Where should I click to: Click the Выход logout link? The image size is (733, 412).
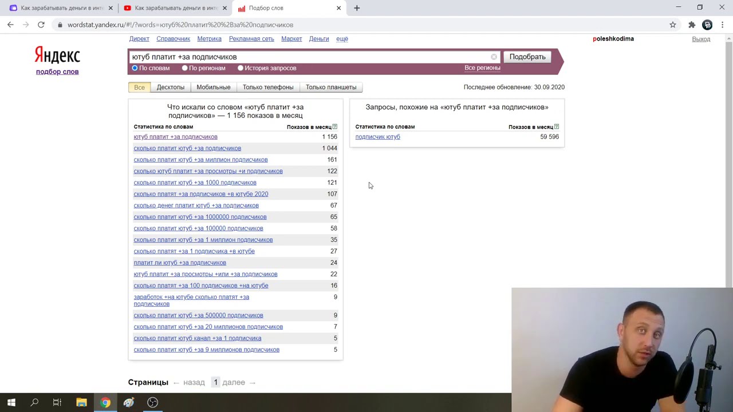pyautogui.click(x=701, y=39)
